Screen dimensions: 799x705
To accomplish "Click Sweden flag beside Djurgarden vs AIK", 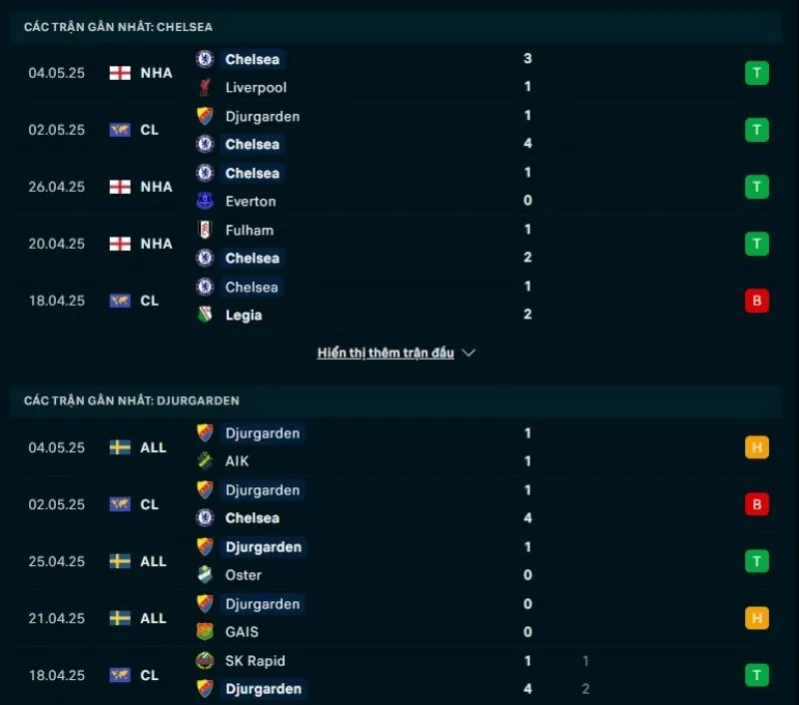I will pyautogui.click(x=120, y=447).
